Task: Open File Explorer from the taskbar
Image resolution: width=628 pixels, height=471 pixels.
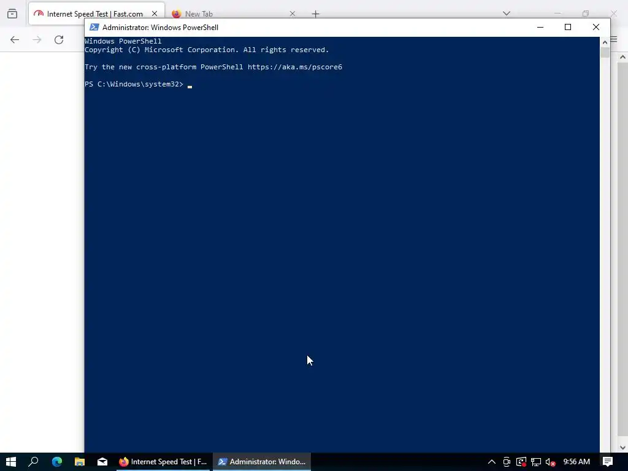Action: point(80,462)
